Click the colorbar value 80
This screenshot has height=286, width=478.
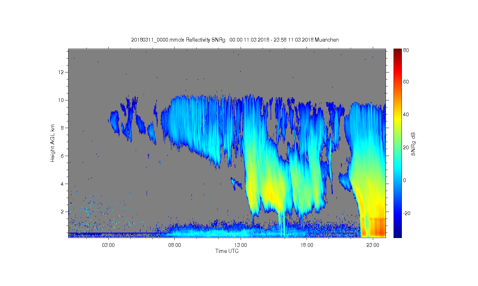[406, 50]
